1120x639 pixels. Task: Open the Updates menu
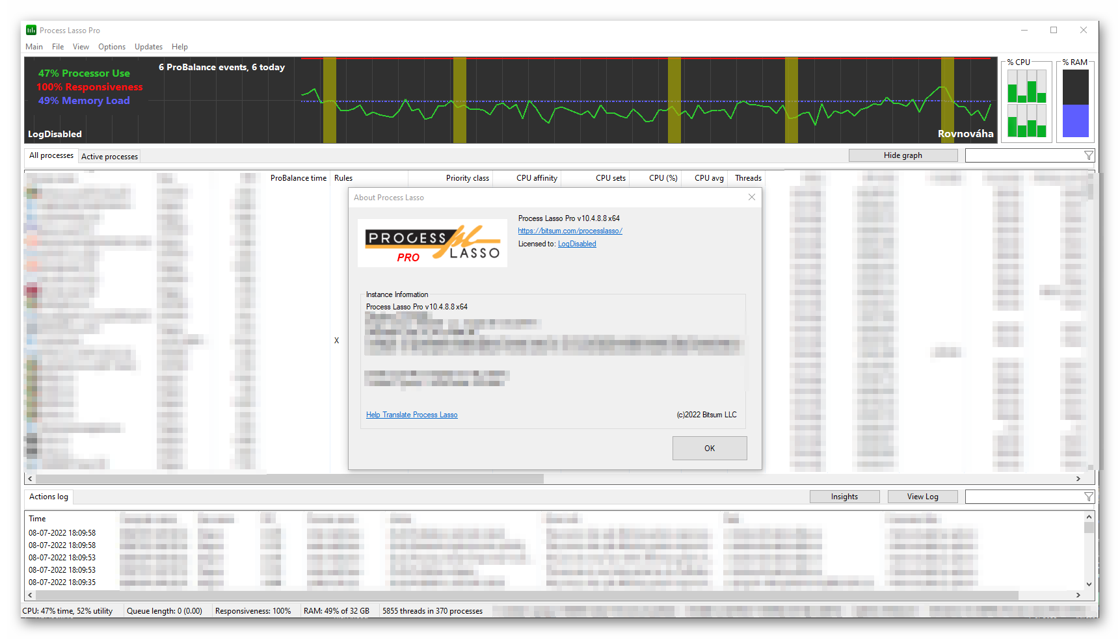(x=148, y=47)
